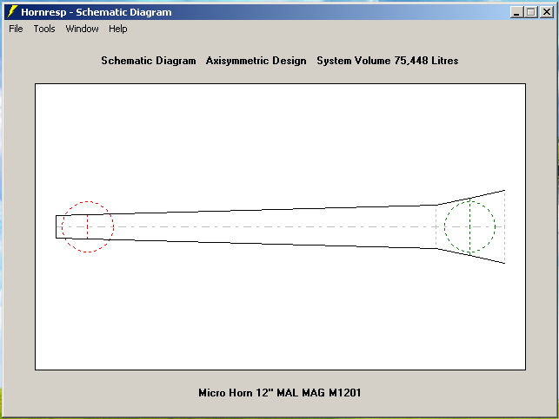Screen dimensions: 559x419
Task: Open the Tools menu
Action: [x=44, y=29]
